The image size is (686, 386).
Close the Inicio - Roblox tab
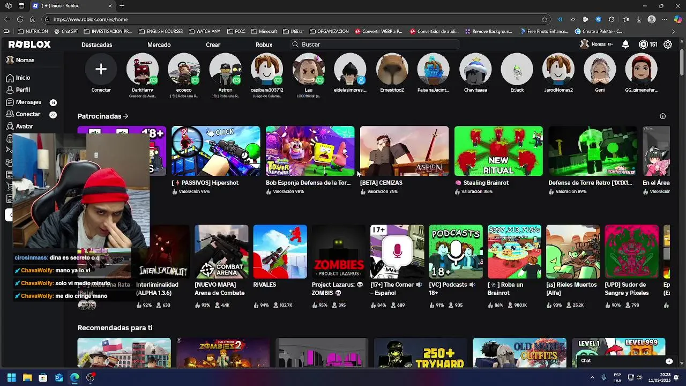click(x=110, y=6)
